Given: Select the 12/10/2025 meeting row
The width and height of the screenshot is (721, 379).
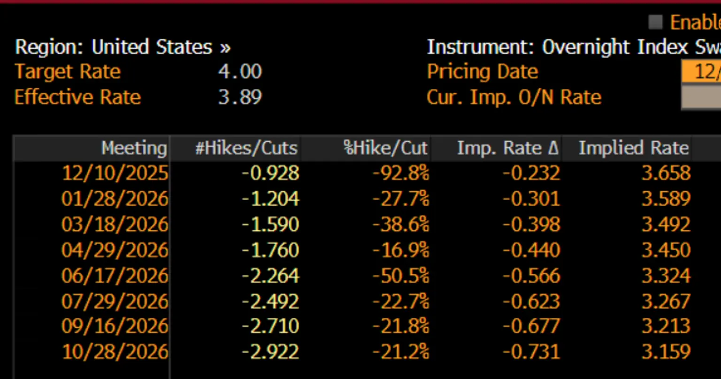Looking at the screenshot, I should (x=353, y=173).
